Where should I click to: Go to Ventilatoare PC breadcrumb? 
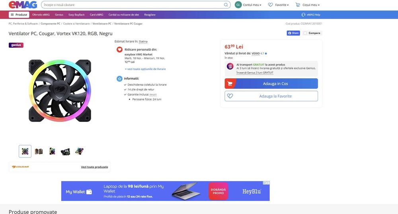(102, 23)
